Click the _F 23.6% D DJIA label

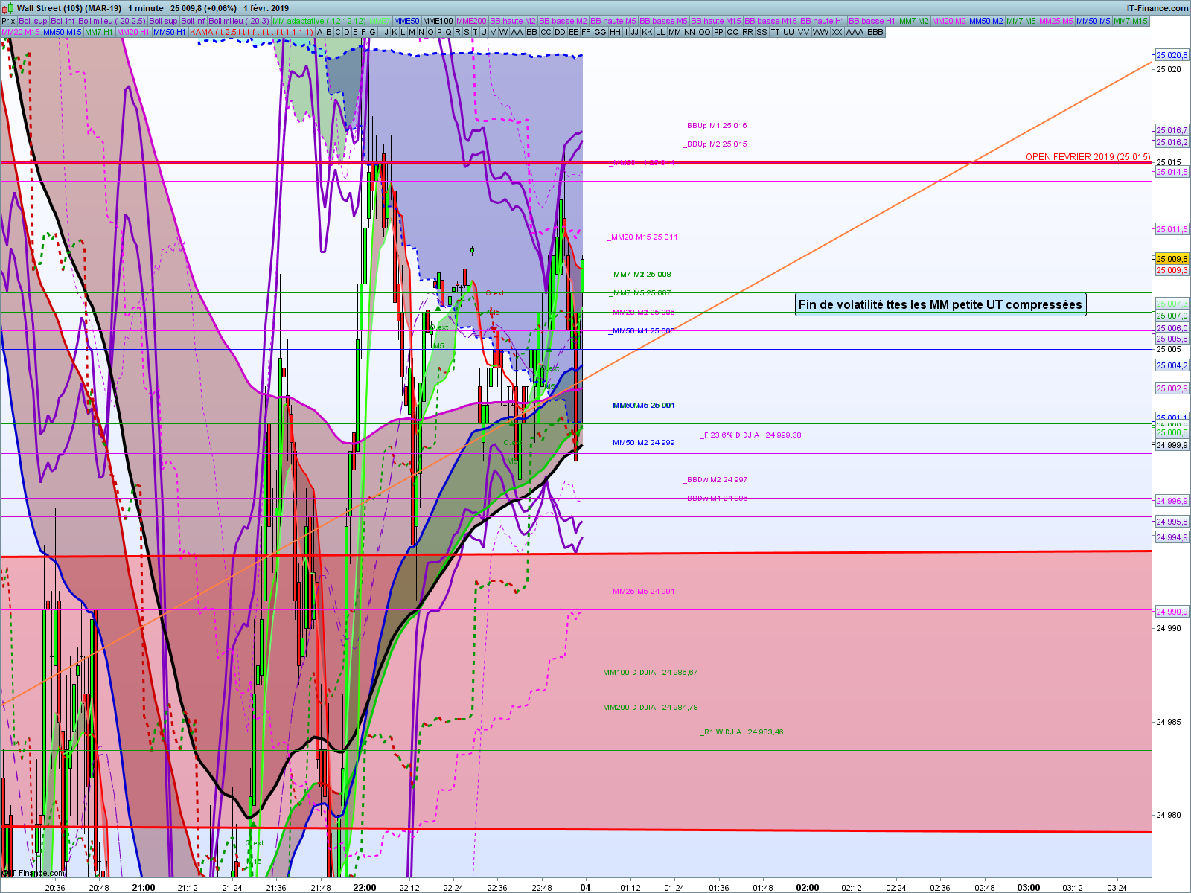(751, 435)
